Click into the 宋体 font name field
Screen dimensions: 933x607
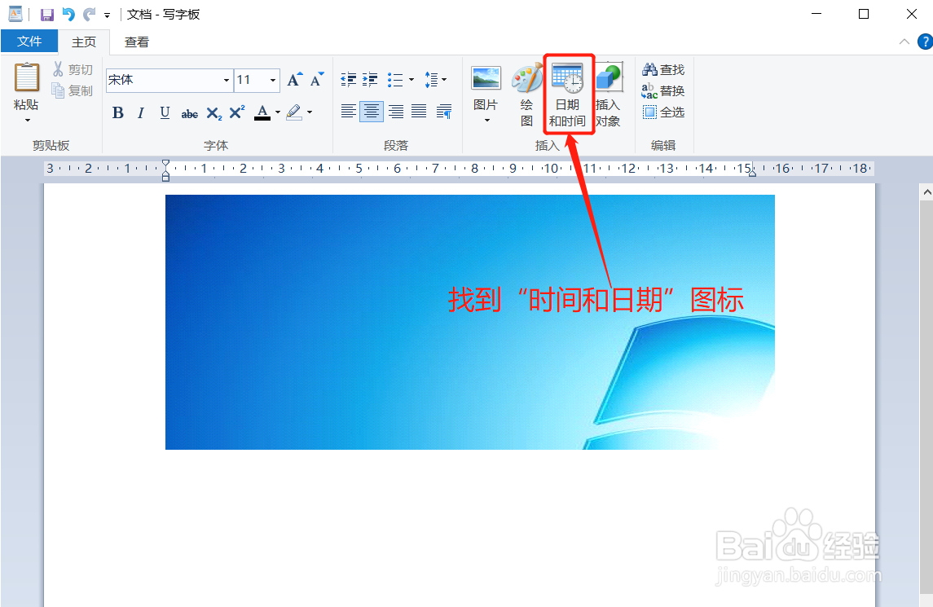click(164, 80)
